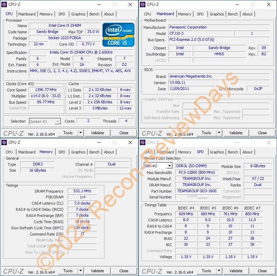Click CPU-Z title bar icon in motherboard window
Viewport: 277px width, 276px height.
point(143,4)
